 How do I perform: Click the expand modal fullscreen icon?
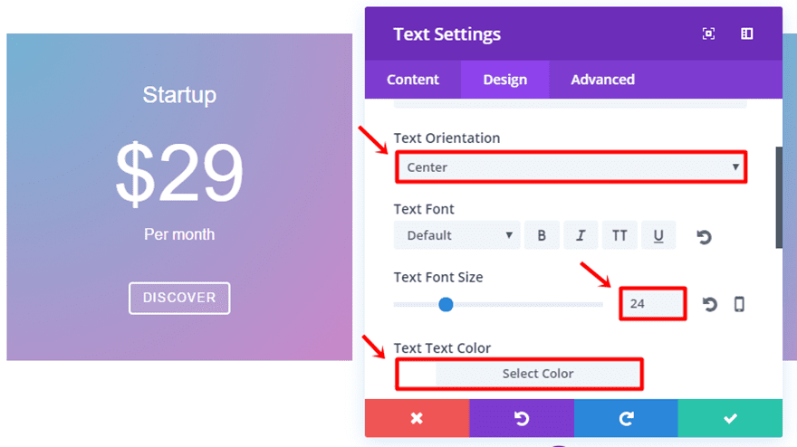708,34
